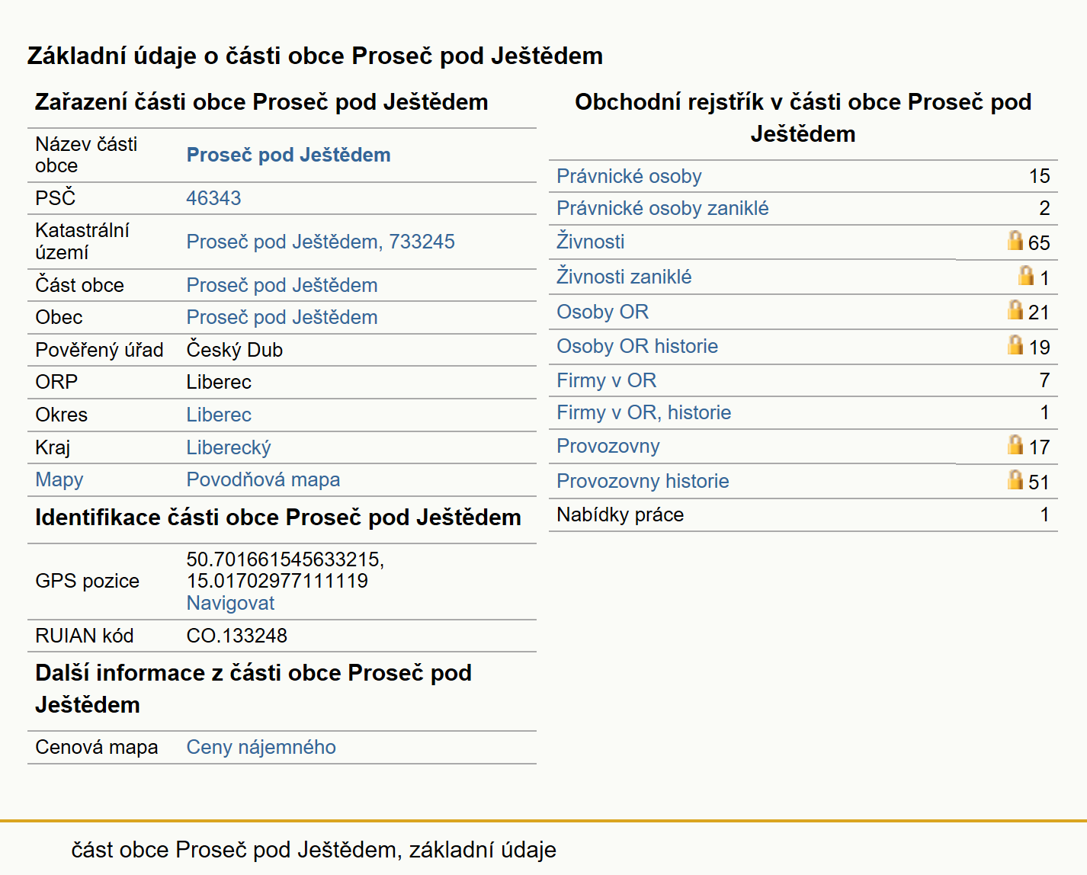Open the Firmy v OR link
Image resolution: width=1087 pixels, height=875 pixels.
(x=606, y=380)
